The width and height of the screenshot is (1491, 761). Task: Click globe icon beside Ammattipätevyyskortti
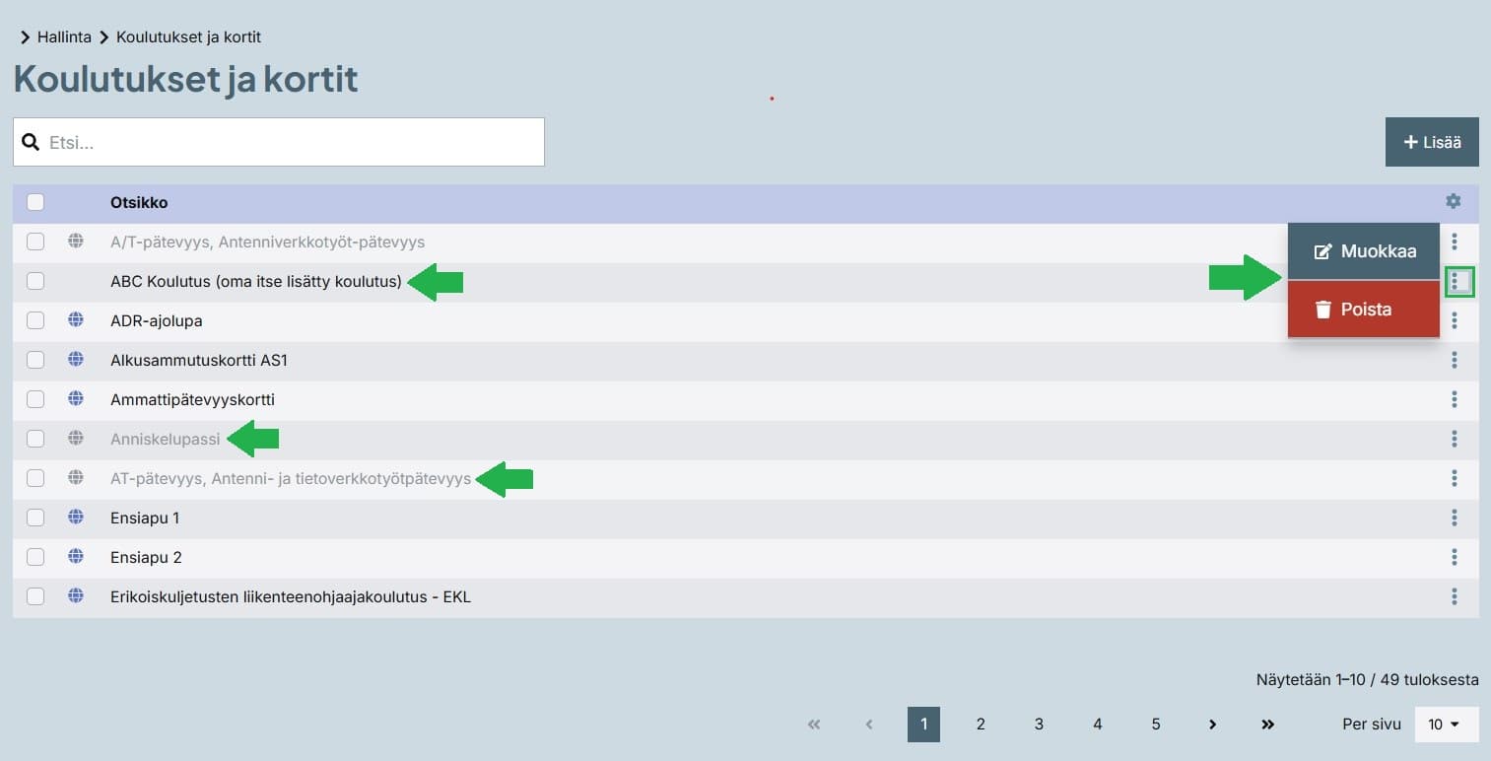pyautogui.click(x=76, y=399)
